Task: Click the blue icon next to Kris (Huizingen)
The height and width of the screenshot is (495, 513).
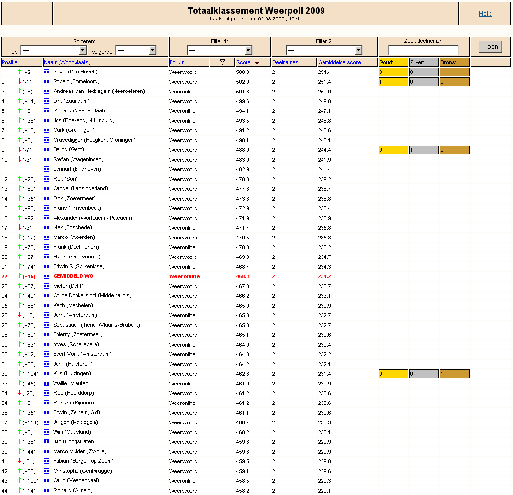Action: pyautogui.click(x=46, y=374)
